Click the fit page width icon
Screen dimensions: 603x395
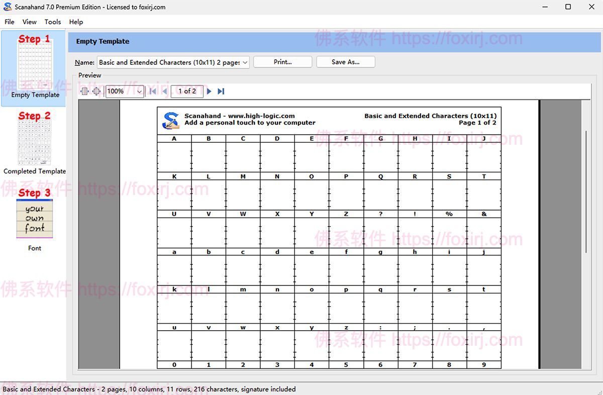click(x=84, y=91)
